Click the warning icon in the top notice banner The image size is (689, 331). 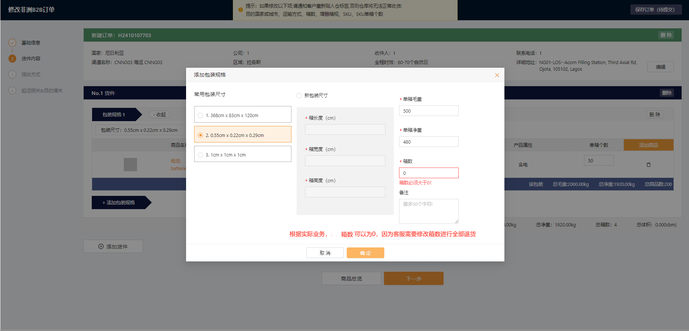pyautogui.click(x=241, y=10)
